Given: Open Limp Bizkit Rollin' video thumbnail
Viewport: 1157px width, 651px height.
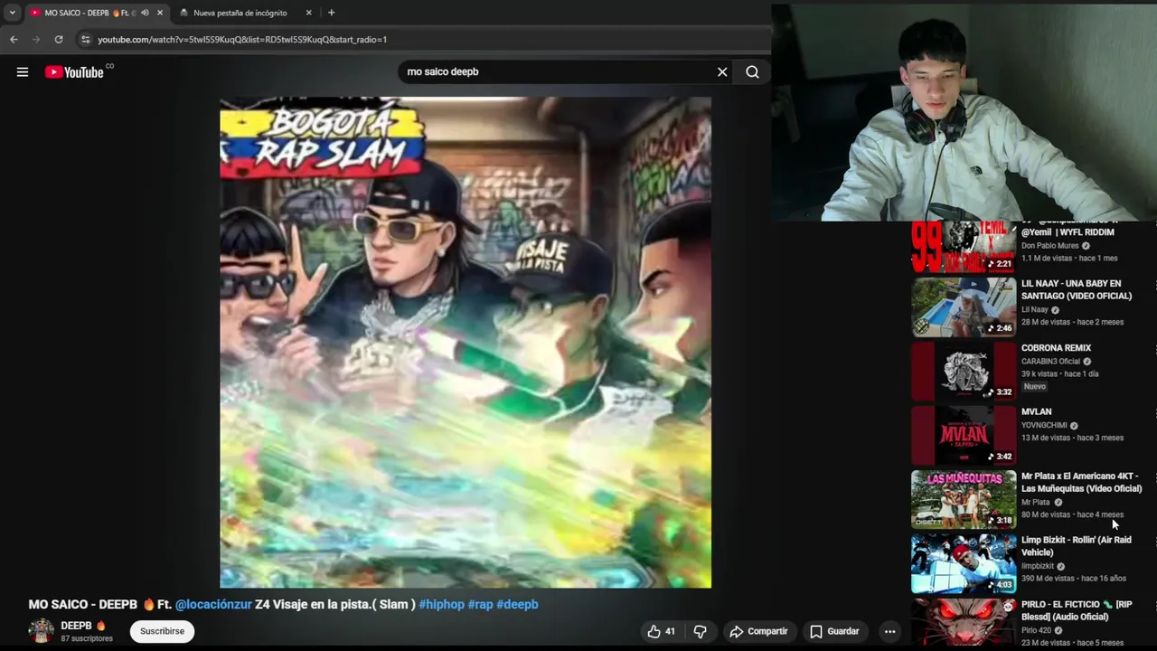Looking at the screenshot, I should (x=964, y=563).
